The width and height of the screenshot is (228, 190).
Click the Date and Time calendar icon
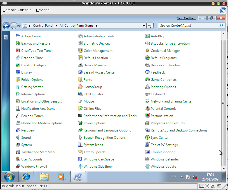(x=18, y=58)
